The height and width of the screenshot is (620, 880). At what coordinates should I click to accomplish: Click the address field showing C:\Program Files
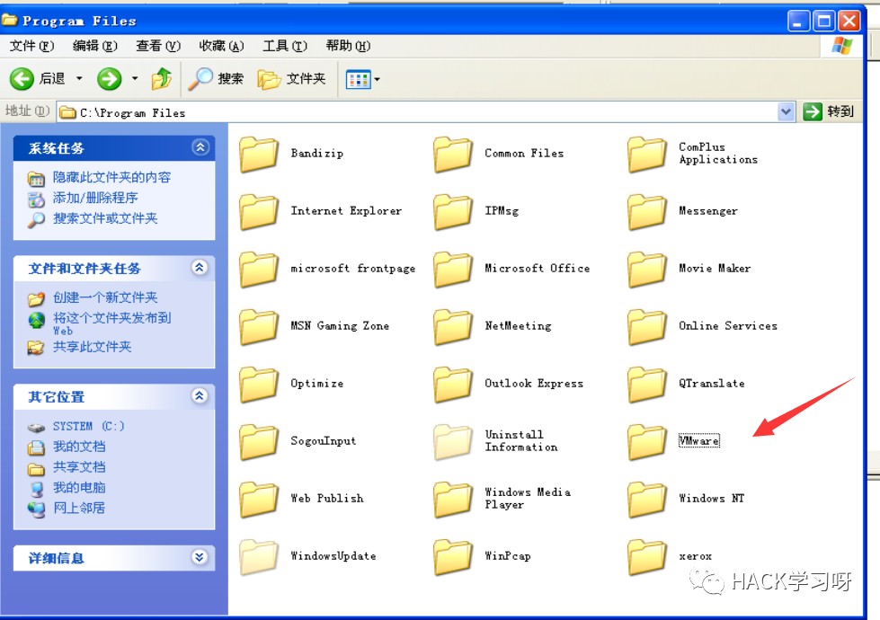[x=418, y=112]
